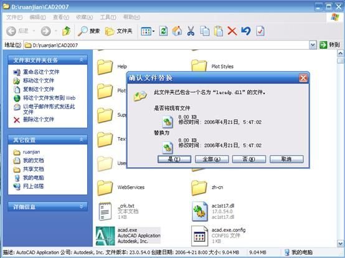Click the scrollbar up arrow

(x=341, y=53)
